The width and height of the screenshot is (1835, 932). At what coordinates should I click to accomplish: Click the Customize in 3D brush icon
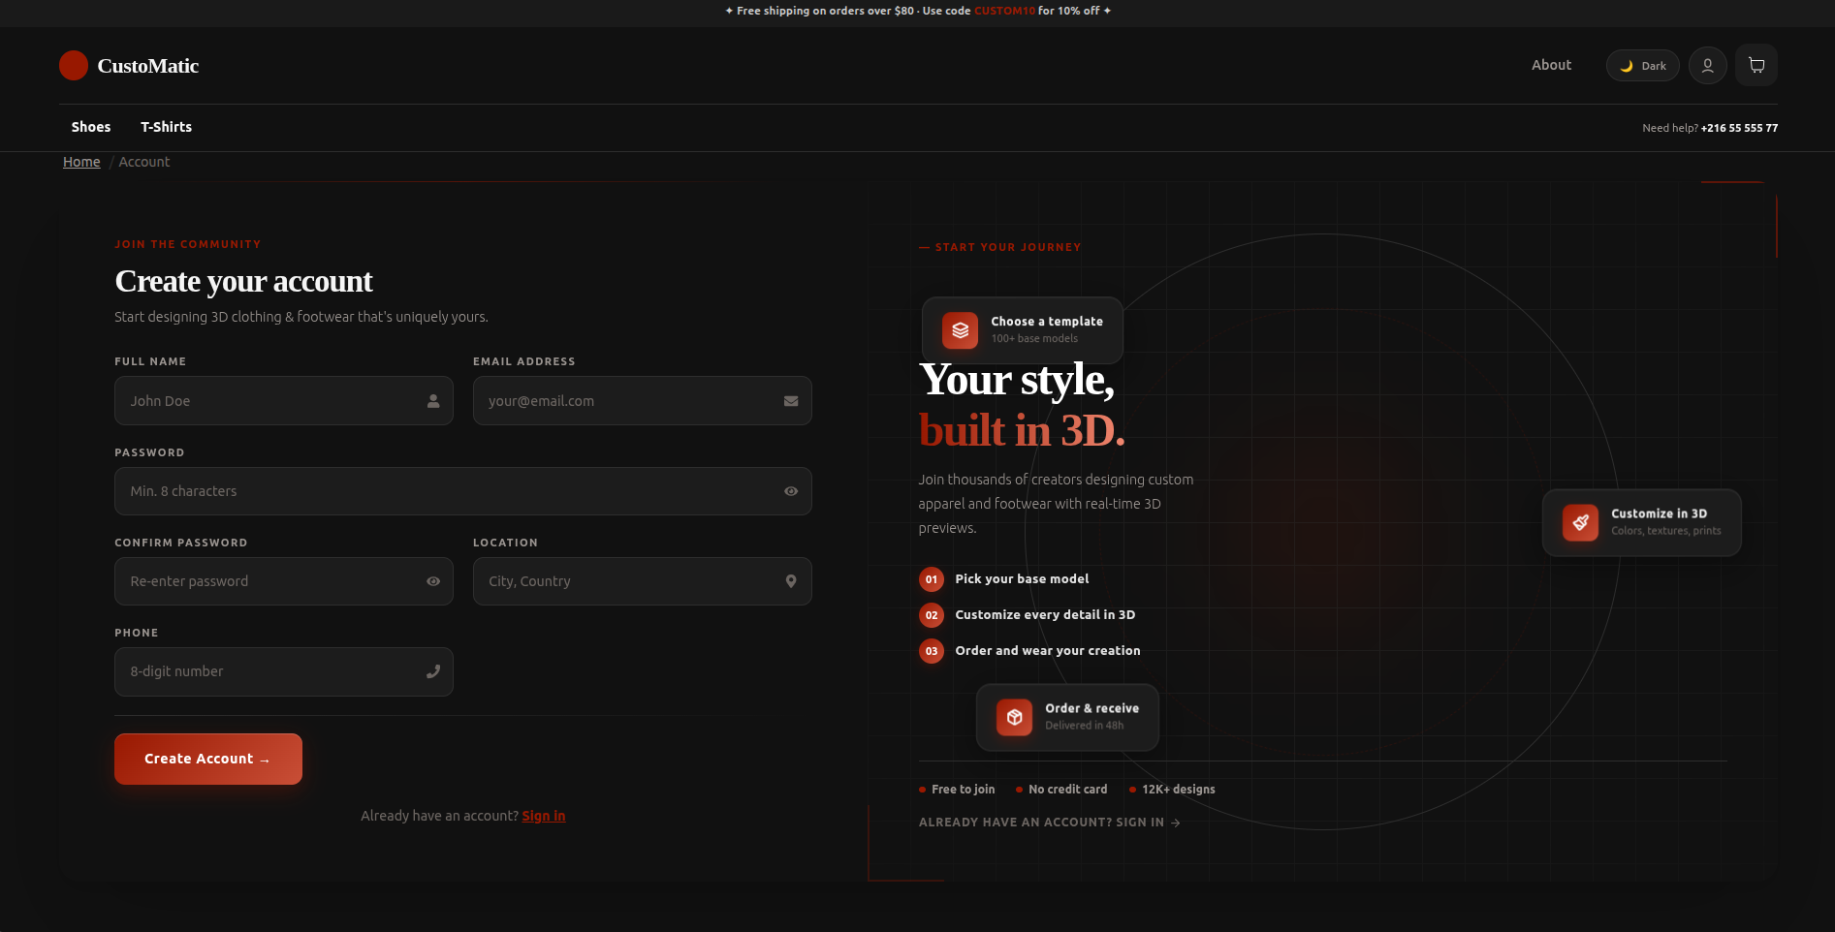point(1580,522)
